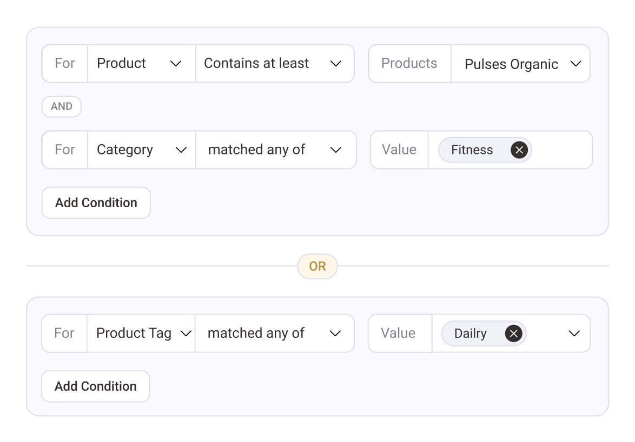The width and height of the screenshot is (635, 442).
Task: Click Add Condition in the second group
Action: 96,386
